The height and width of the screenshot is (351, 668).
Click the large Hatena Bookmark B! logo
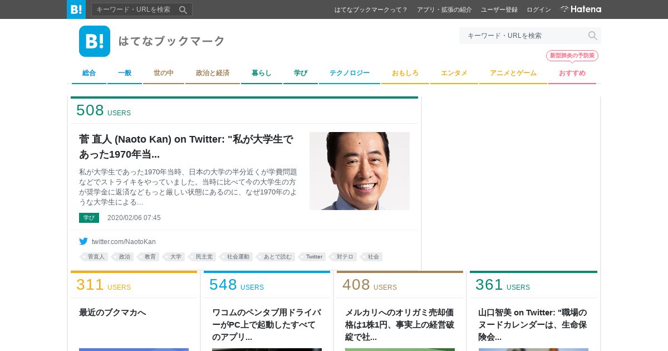point(95,41)
